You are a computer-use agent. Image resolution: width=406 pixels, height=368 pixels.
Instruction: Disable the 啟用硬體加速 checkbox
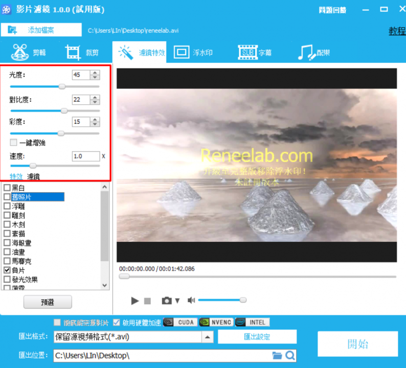(117, 323)
